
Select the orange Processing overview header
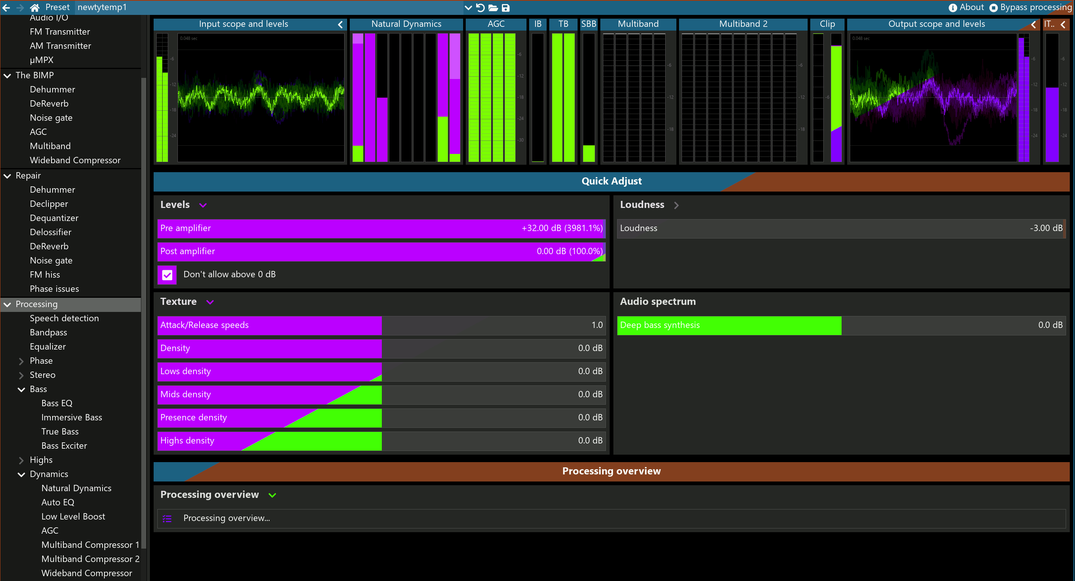pyautogui.click(x=612, y=471)
